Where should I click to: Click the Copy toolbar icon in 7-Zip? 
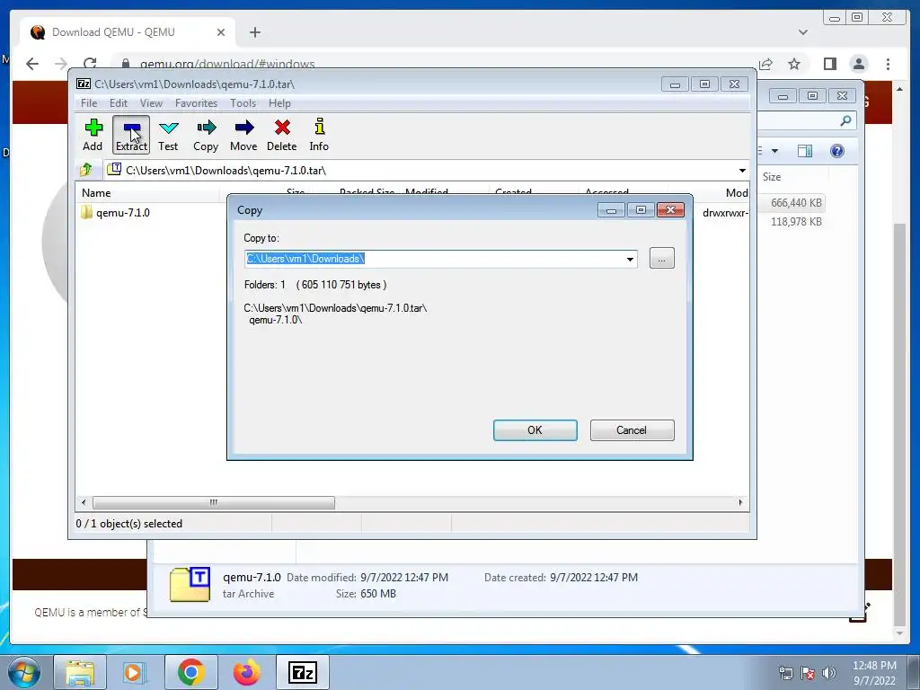coord(206,135)
